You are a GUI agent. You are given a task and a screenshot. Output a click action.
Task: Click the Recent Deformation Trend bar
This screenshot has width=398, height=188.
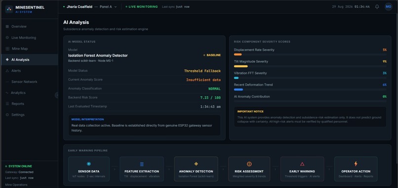[310, 90]
